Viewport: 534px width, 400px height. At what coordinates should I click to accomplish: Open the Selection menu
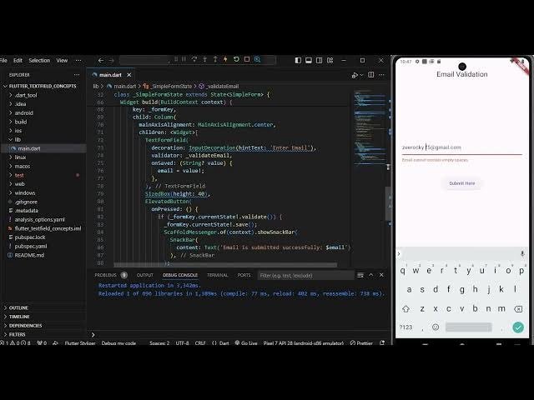tap(39, 60)
